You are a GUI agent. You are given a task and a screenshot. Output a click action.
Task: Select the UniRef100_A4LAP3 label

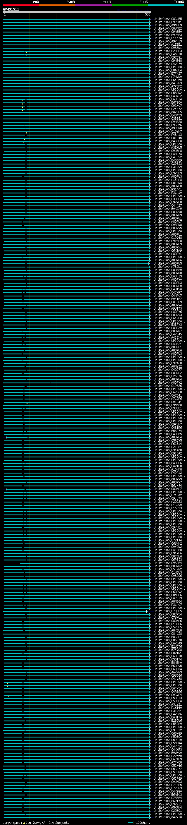click(x=168, y=83)
